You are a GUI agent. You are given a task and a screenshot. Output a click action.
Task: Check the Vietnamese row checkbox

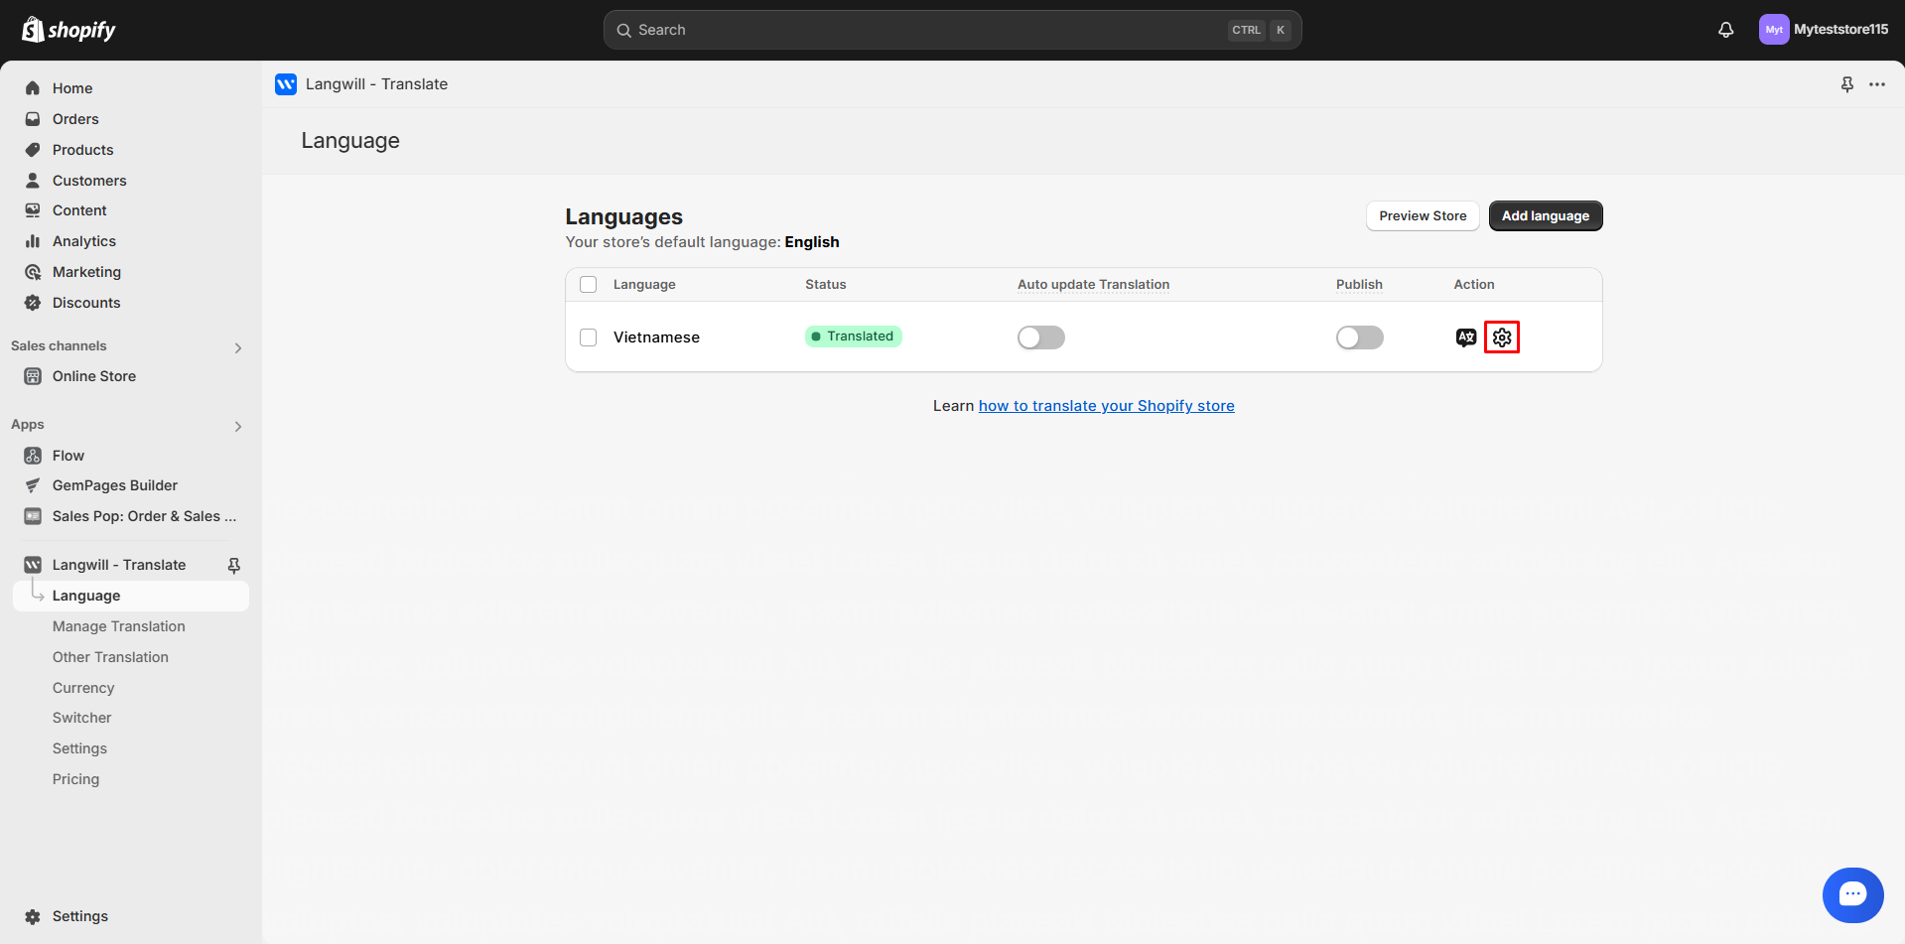pyautogui.click(x=589, y=337)
